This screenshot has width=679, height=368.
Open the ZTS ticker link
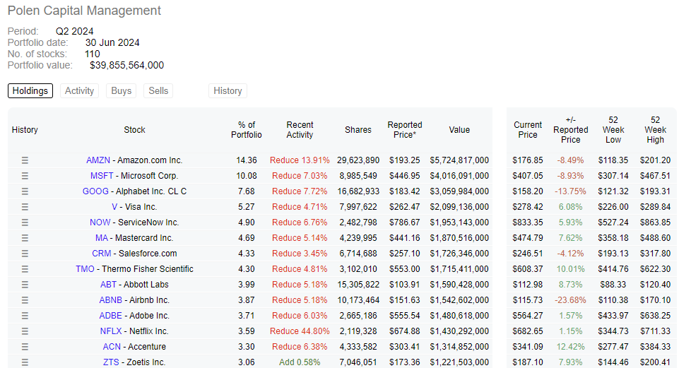[111, 362]
